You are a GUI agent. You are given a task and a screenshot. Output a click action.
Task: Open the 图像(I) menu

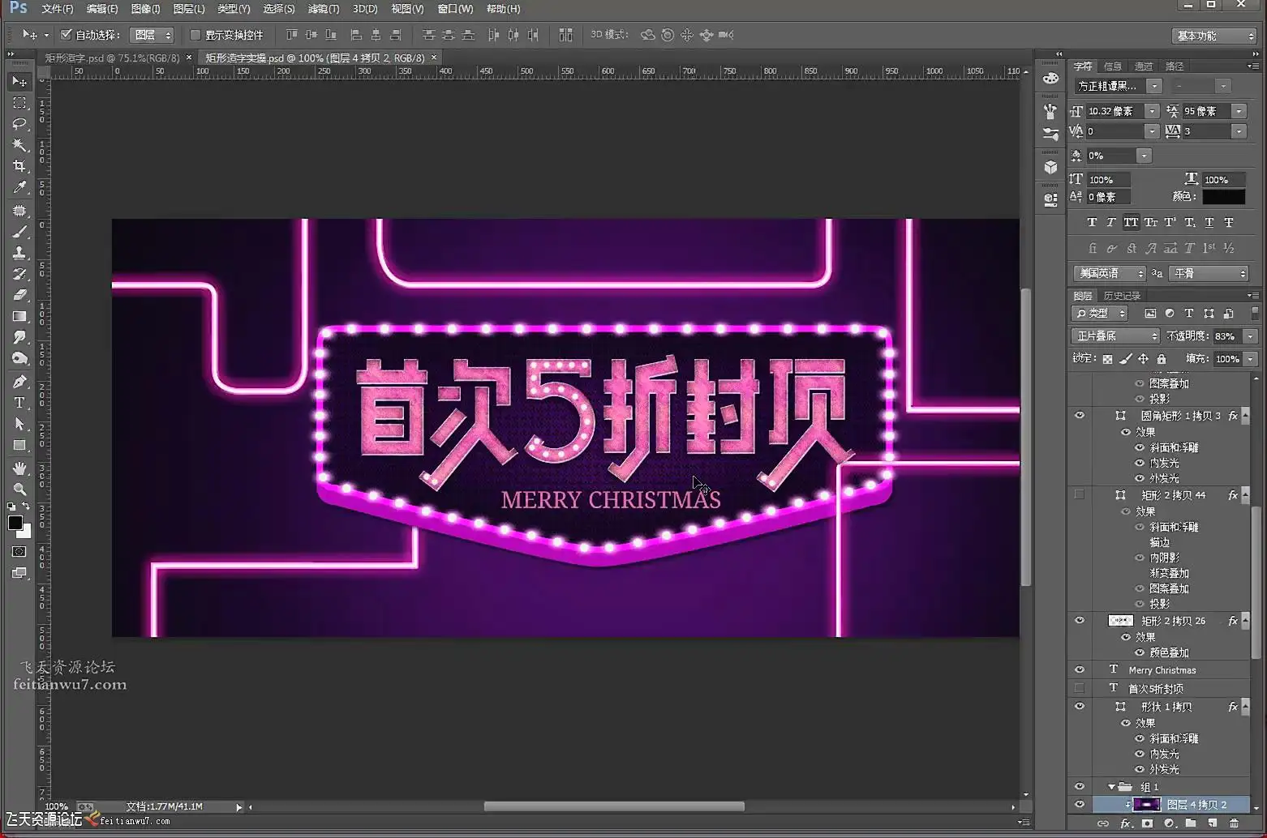click(x=146, y=9)
